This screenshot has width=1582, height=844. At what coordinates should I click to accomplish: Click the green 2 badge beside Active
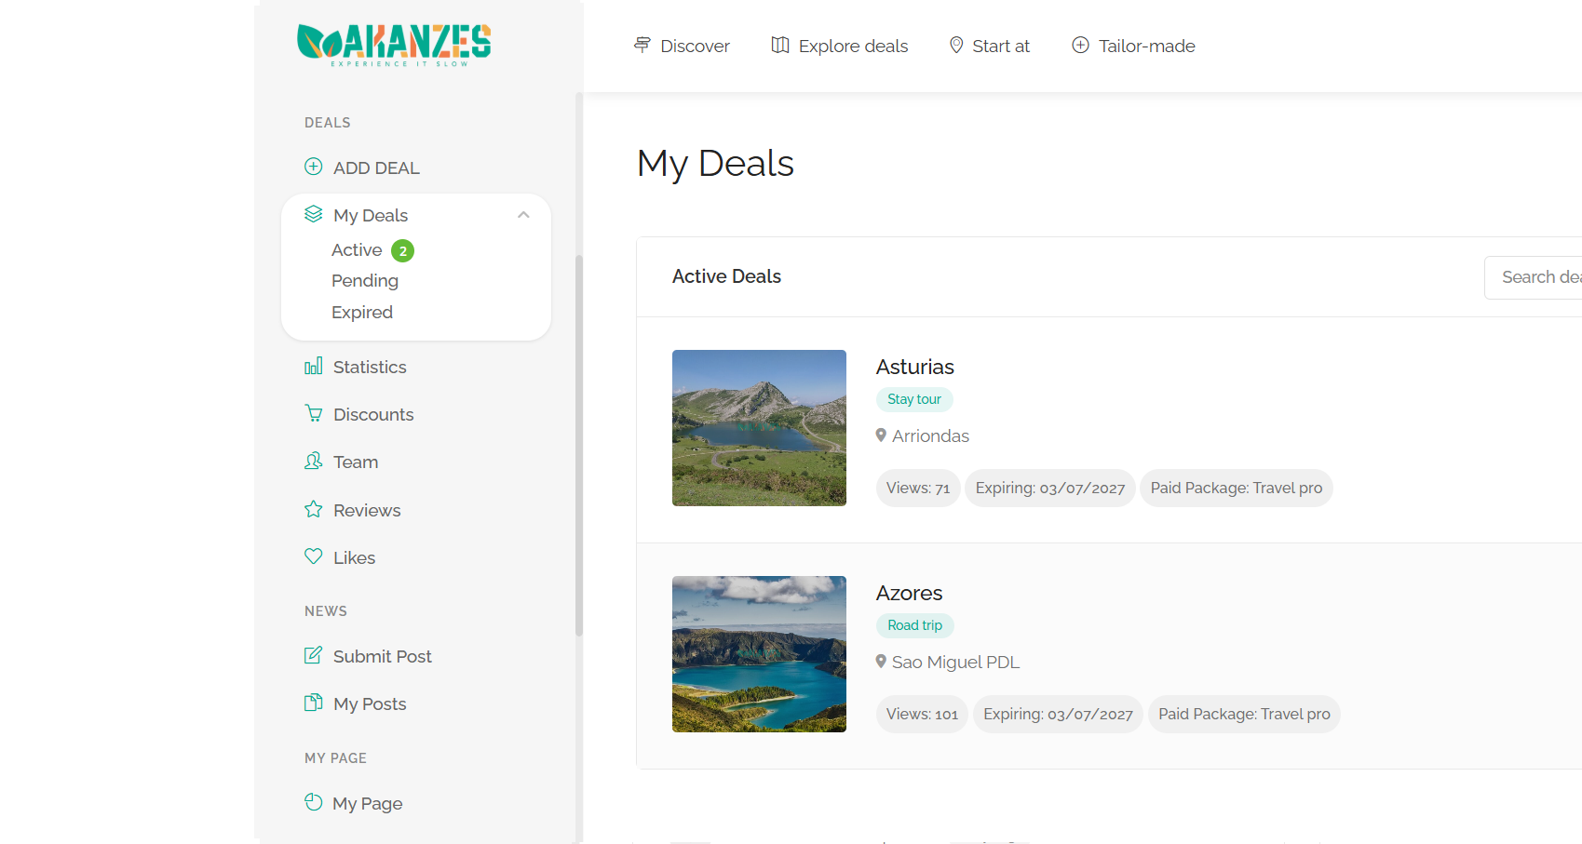coord(402,251)
